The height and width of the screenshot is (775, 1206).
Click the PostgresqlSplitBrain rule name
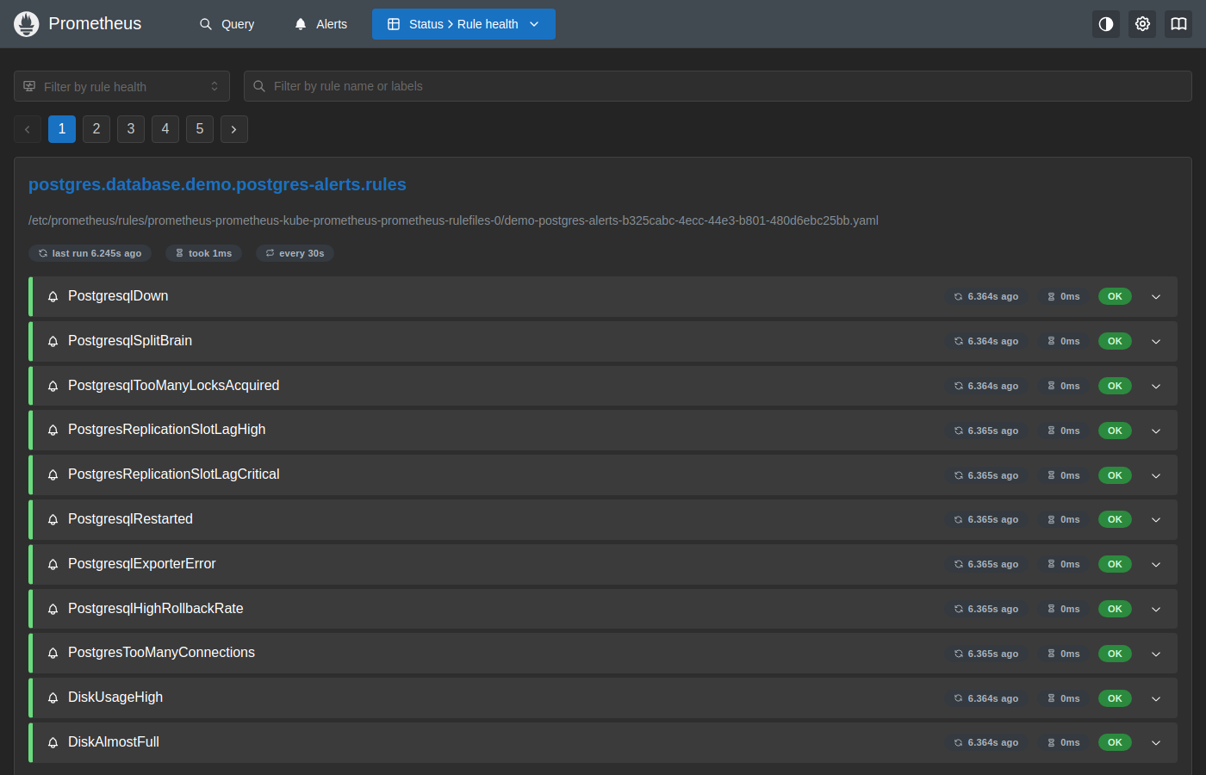click(x=130, y=341)
